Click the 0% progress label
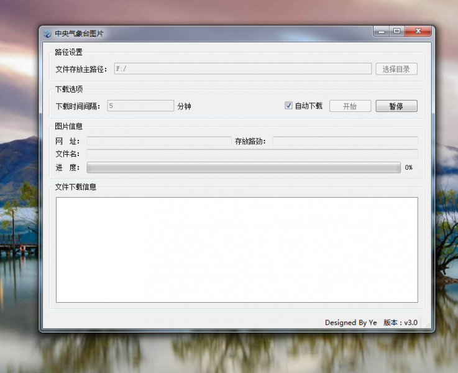Screen dimensions: 458x373 [x=409, y=168]
